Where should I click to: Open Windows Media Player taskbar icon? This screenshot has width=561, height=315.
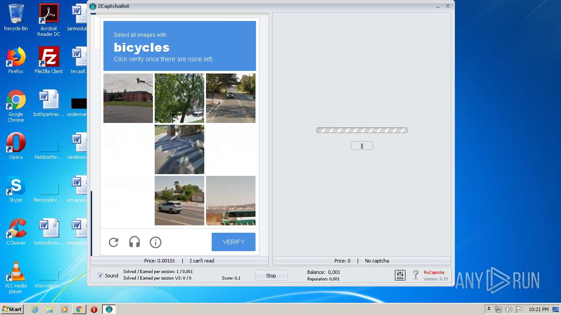64,309
